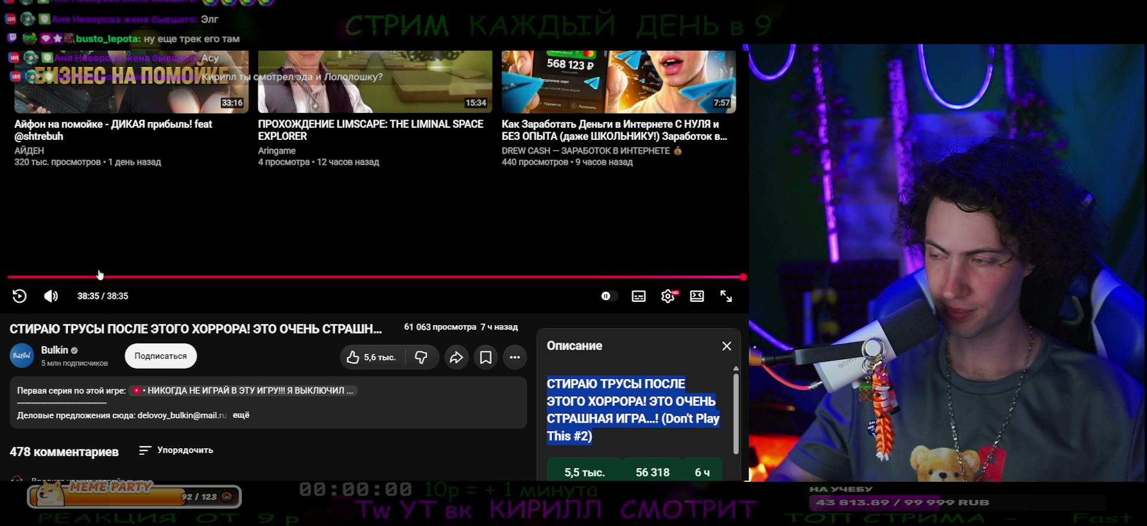Turn on subtitles in the player

pos(639,296)
